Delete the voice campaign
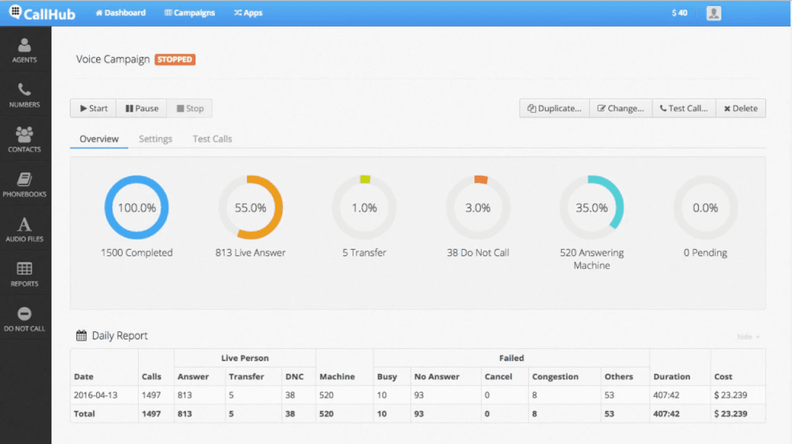 tap(741, 108)
